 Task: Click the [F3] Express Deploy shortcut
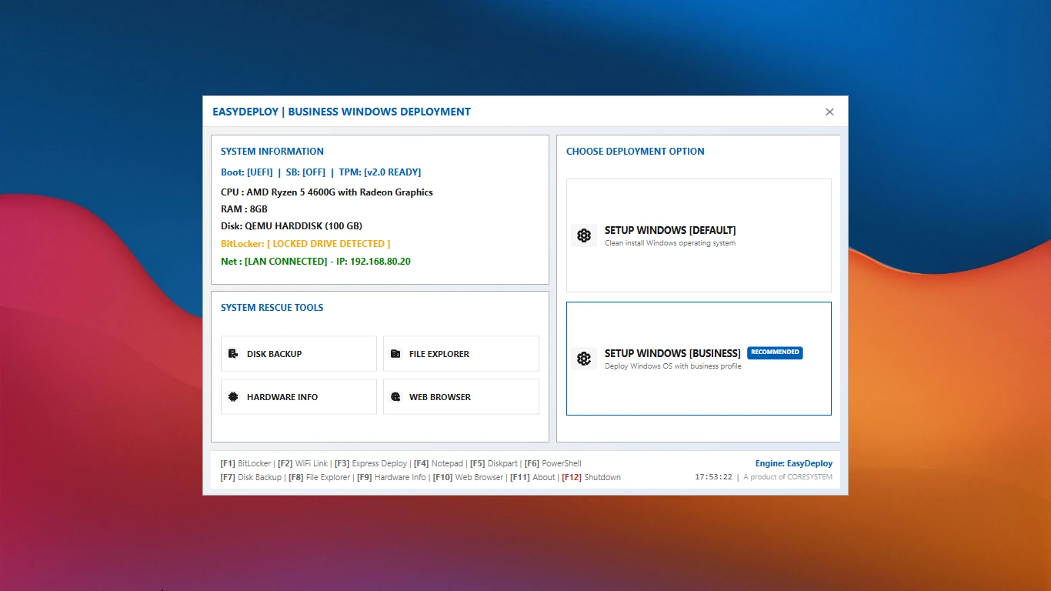[x=370, y=464]
